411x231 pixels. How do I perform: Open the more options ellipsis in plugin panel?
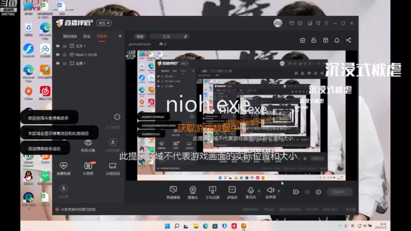point(117,117)
